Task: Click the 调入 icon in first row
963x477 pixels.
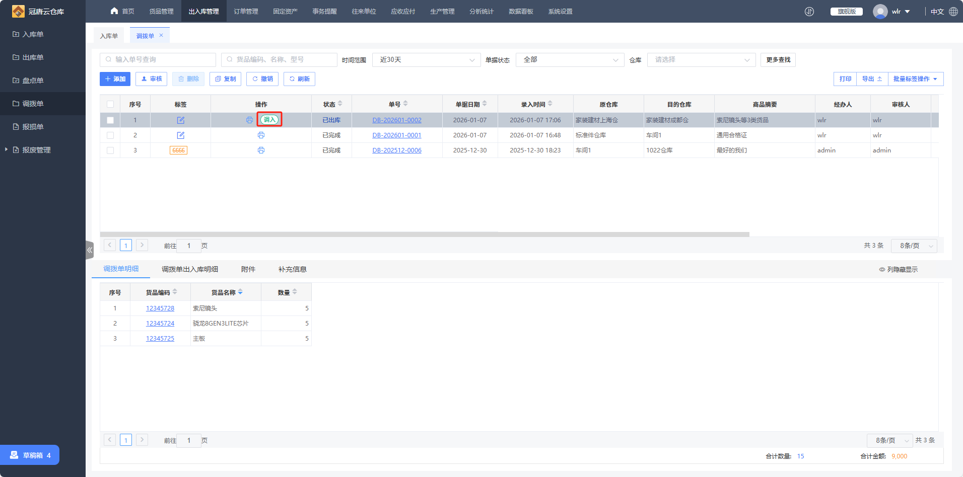Action: (x=269, y=120)
